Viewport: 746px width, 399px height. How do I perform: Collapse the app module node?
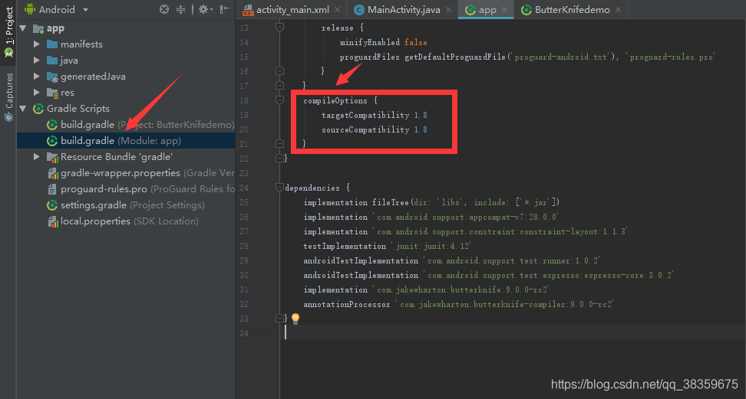23,28
